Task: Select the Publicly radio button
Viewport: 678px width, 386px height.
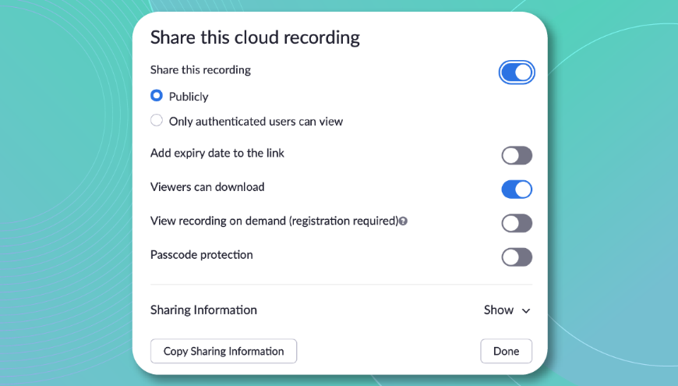Action: [157, 96]
